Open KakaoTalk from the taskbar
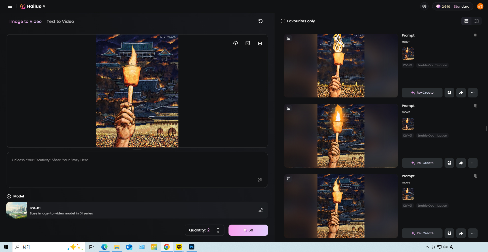Screen dimensions: 488x252 tap(179, 247)
